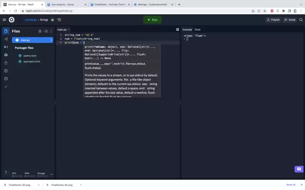Expand the browser tab search chevron
This screenshot has width=305, height=190.
(301, 4)
